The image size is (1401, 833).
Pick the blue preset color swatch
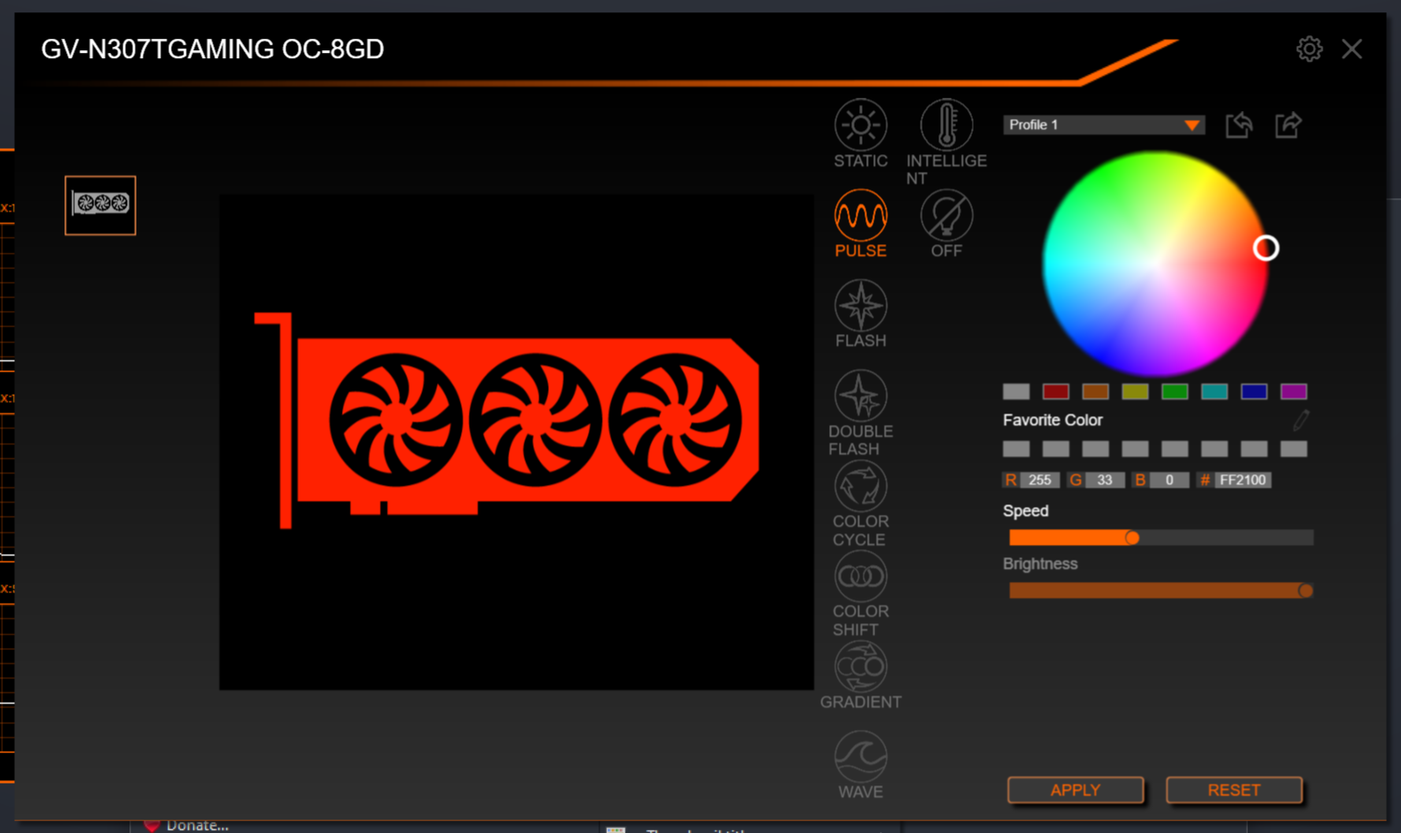[1254, 391]
